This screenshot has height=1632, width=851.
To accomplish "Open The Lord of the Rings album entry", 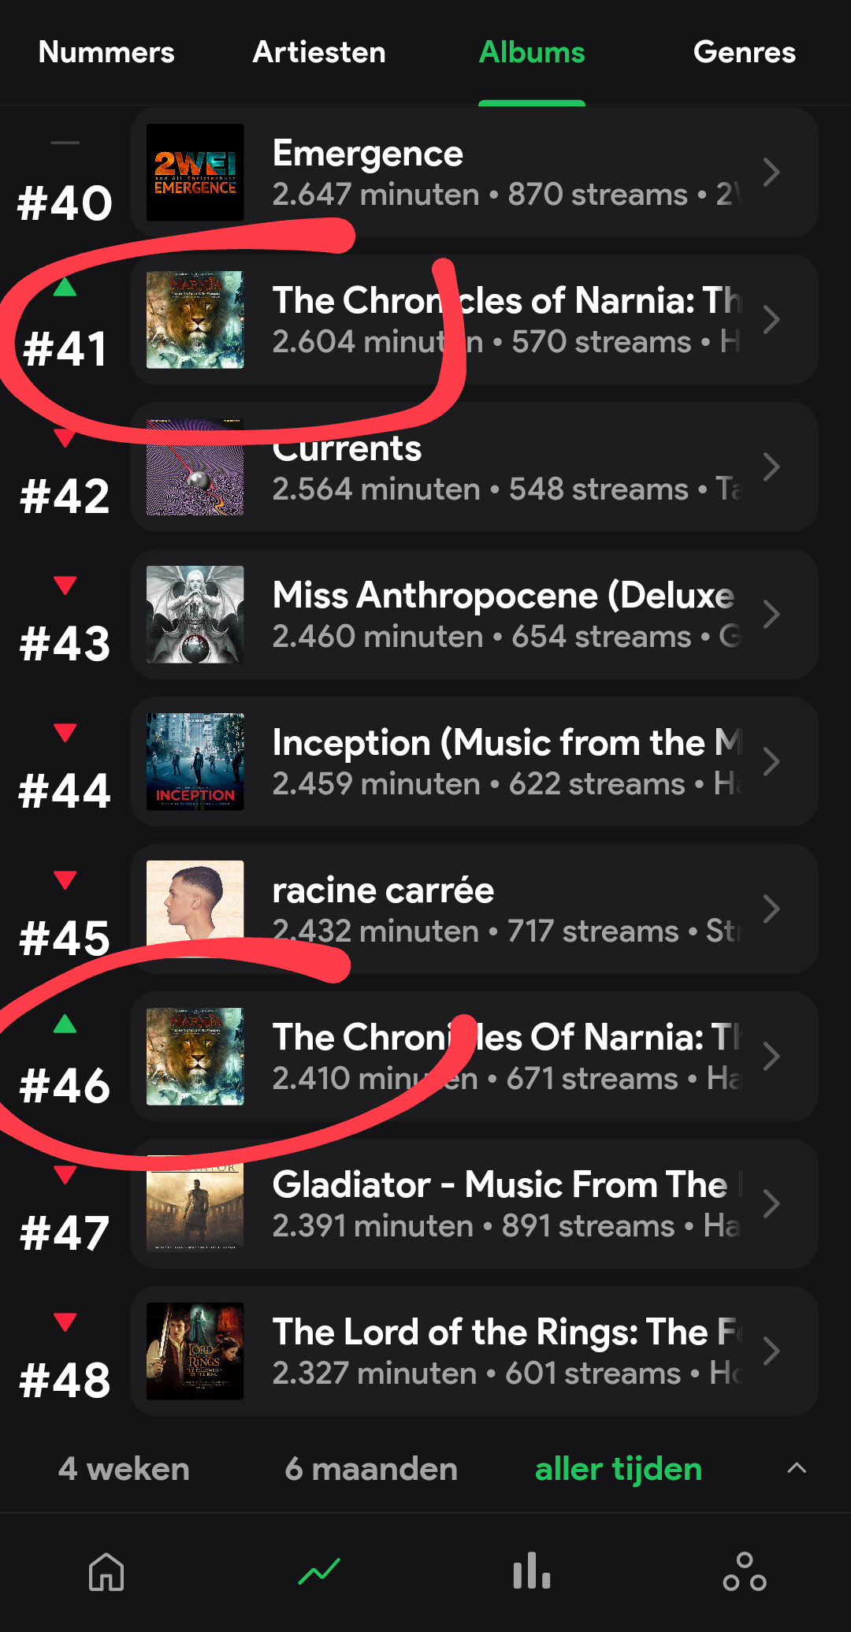I will pos(474,1351).
